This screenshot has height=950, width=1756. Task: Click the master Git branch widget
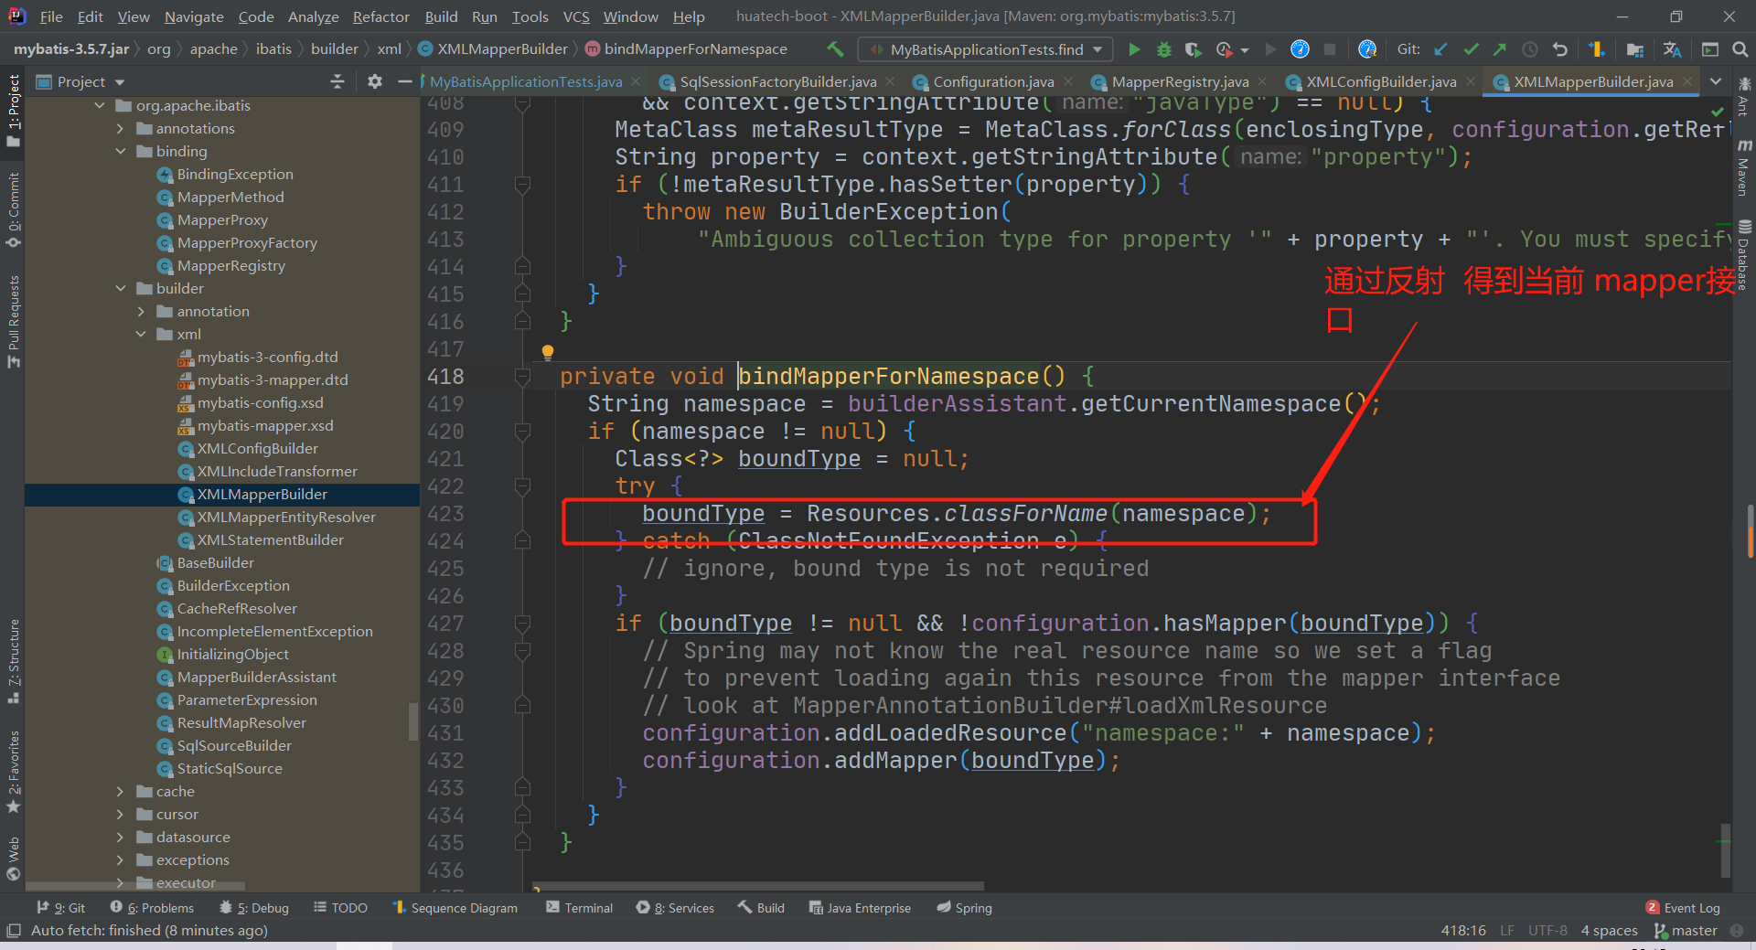(1686, 930)
